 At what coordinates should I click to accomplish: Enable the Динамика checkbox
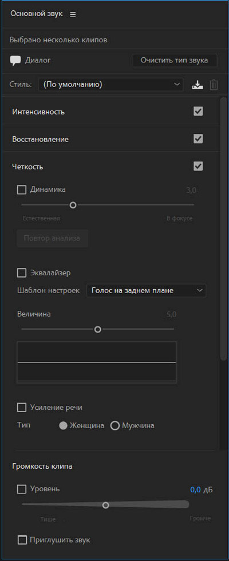pyautogui.click(x=22, y=189)
